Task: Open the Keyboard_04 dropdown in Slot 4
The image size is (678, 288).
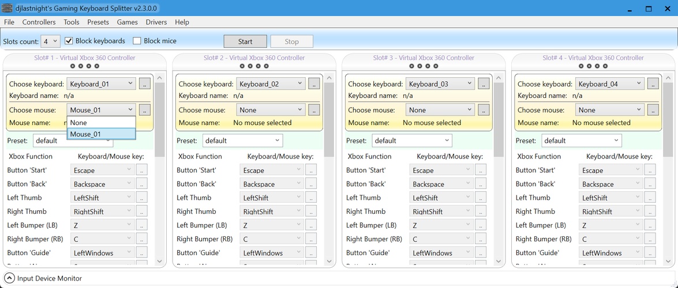Action: [x=610, y=84]
